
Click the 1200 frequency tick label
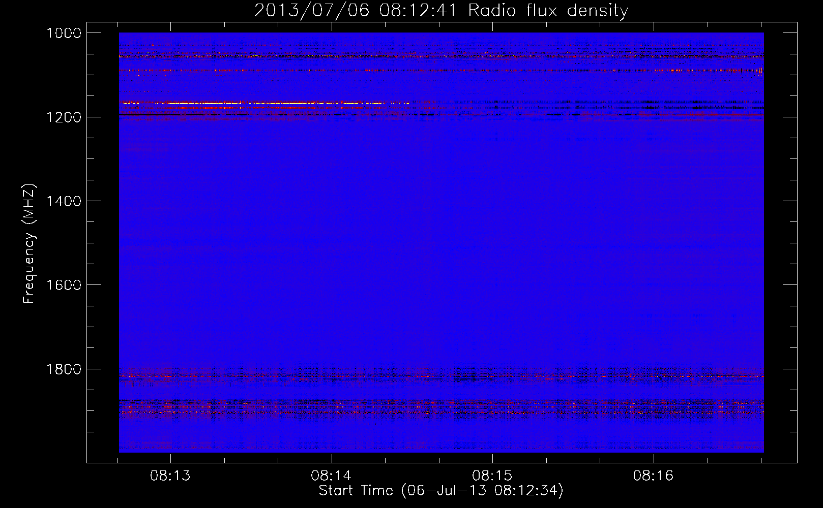click(64, 117)
